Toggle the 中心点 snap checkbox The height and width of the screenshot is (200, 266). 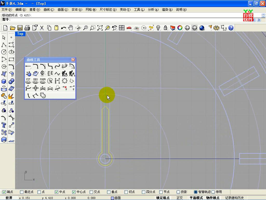(x=74, y=192)
